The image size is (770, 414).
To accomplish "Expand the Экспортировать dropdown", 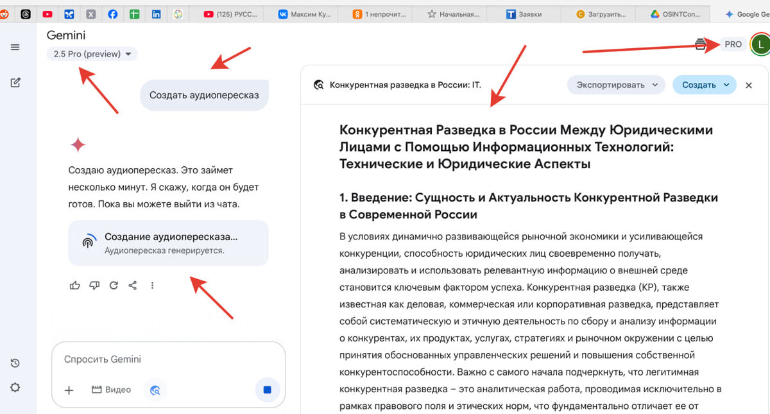I will coord(616,85).
